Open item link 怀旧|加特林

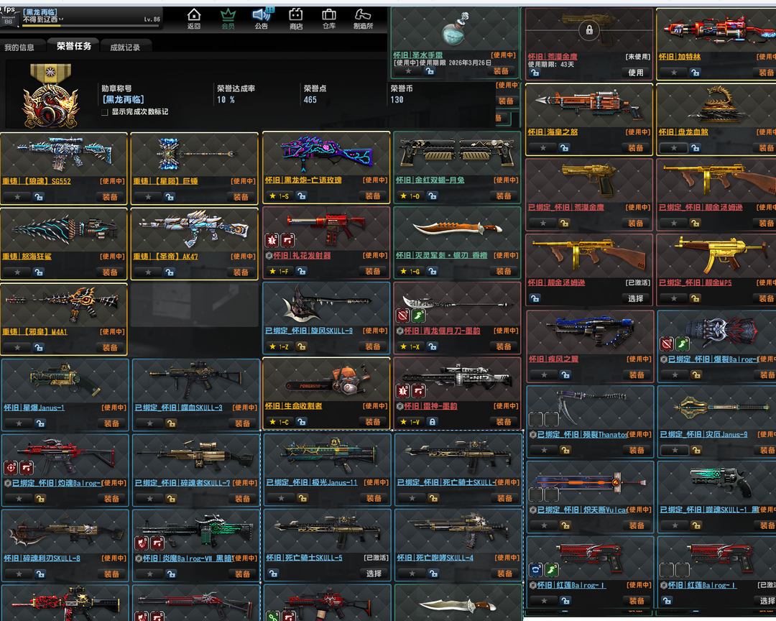pyautogui.click(x=680, y=57)
